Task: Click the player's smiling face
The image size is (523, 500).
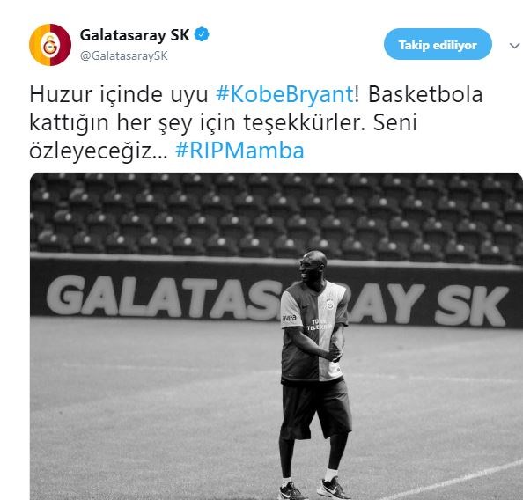Action: (x=307, y=268)
